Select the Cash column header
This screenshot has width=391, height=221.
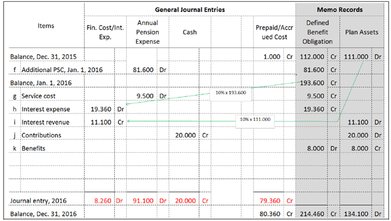(x=190, y=32)
